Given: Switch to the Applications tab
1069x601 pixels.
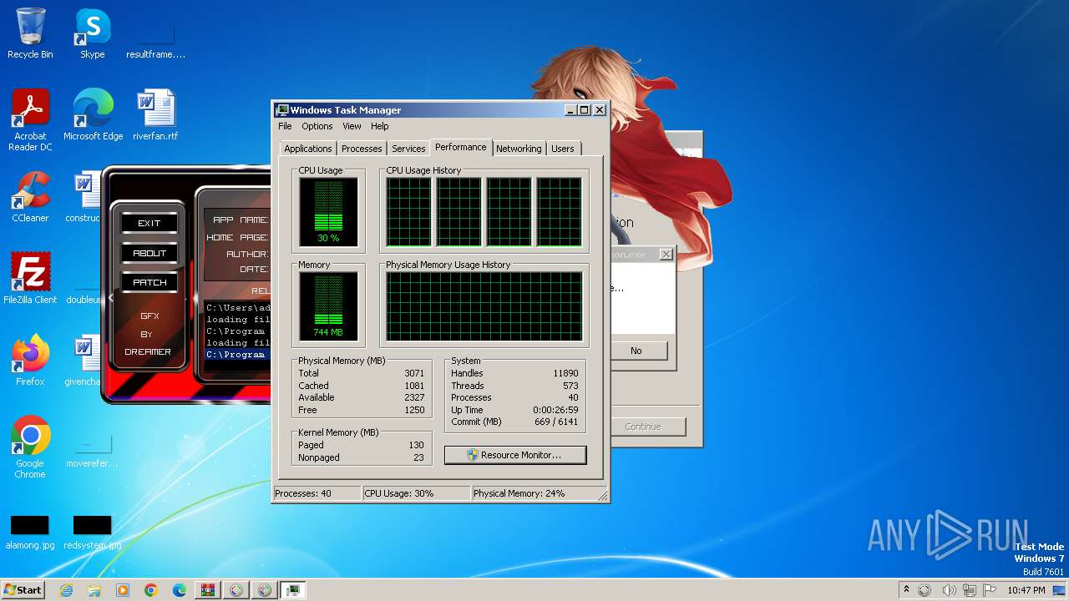Looking at the screenshot, I should click(x=307, y=149).
